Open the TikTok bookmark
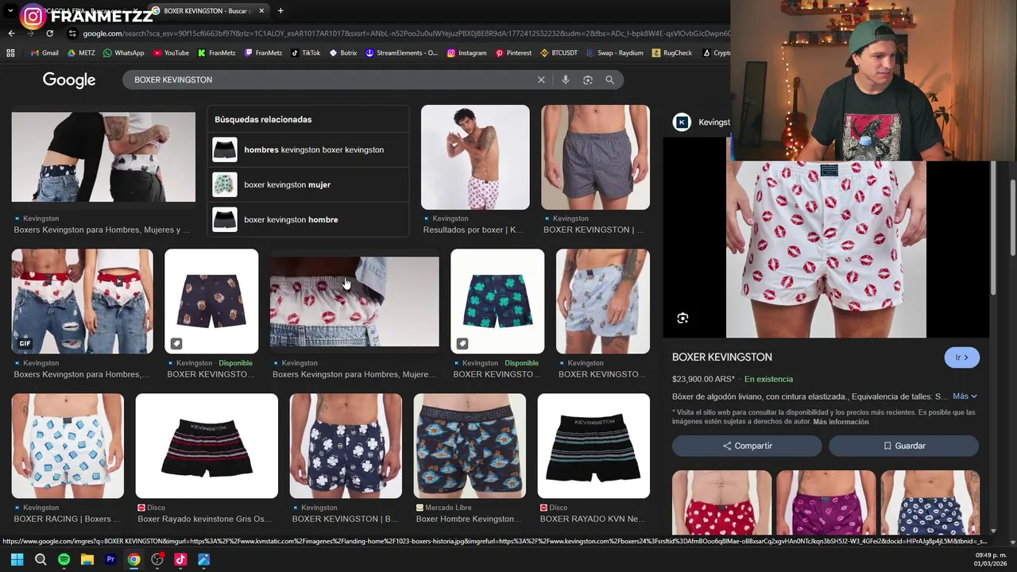1017x572 pixels. pos(306,53)
